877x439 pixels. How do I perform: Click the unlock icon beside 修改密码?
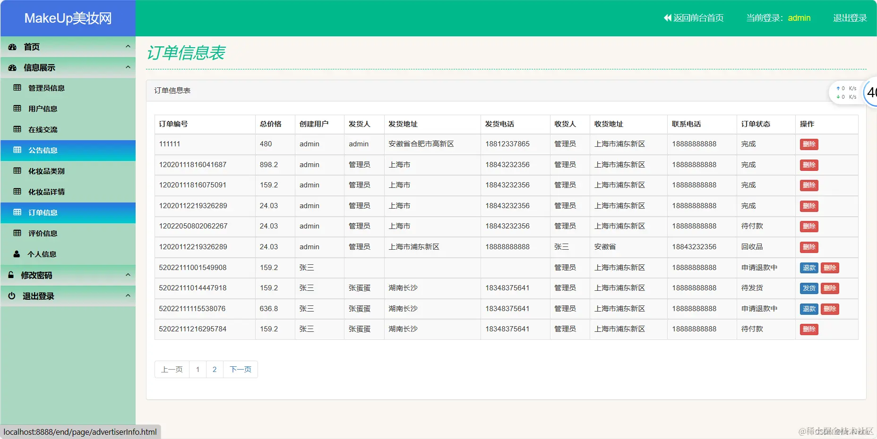11,275
